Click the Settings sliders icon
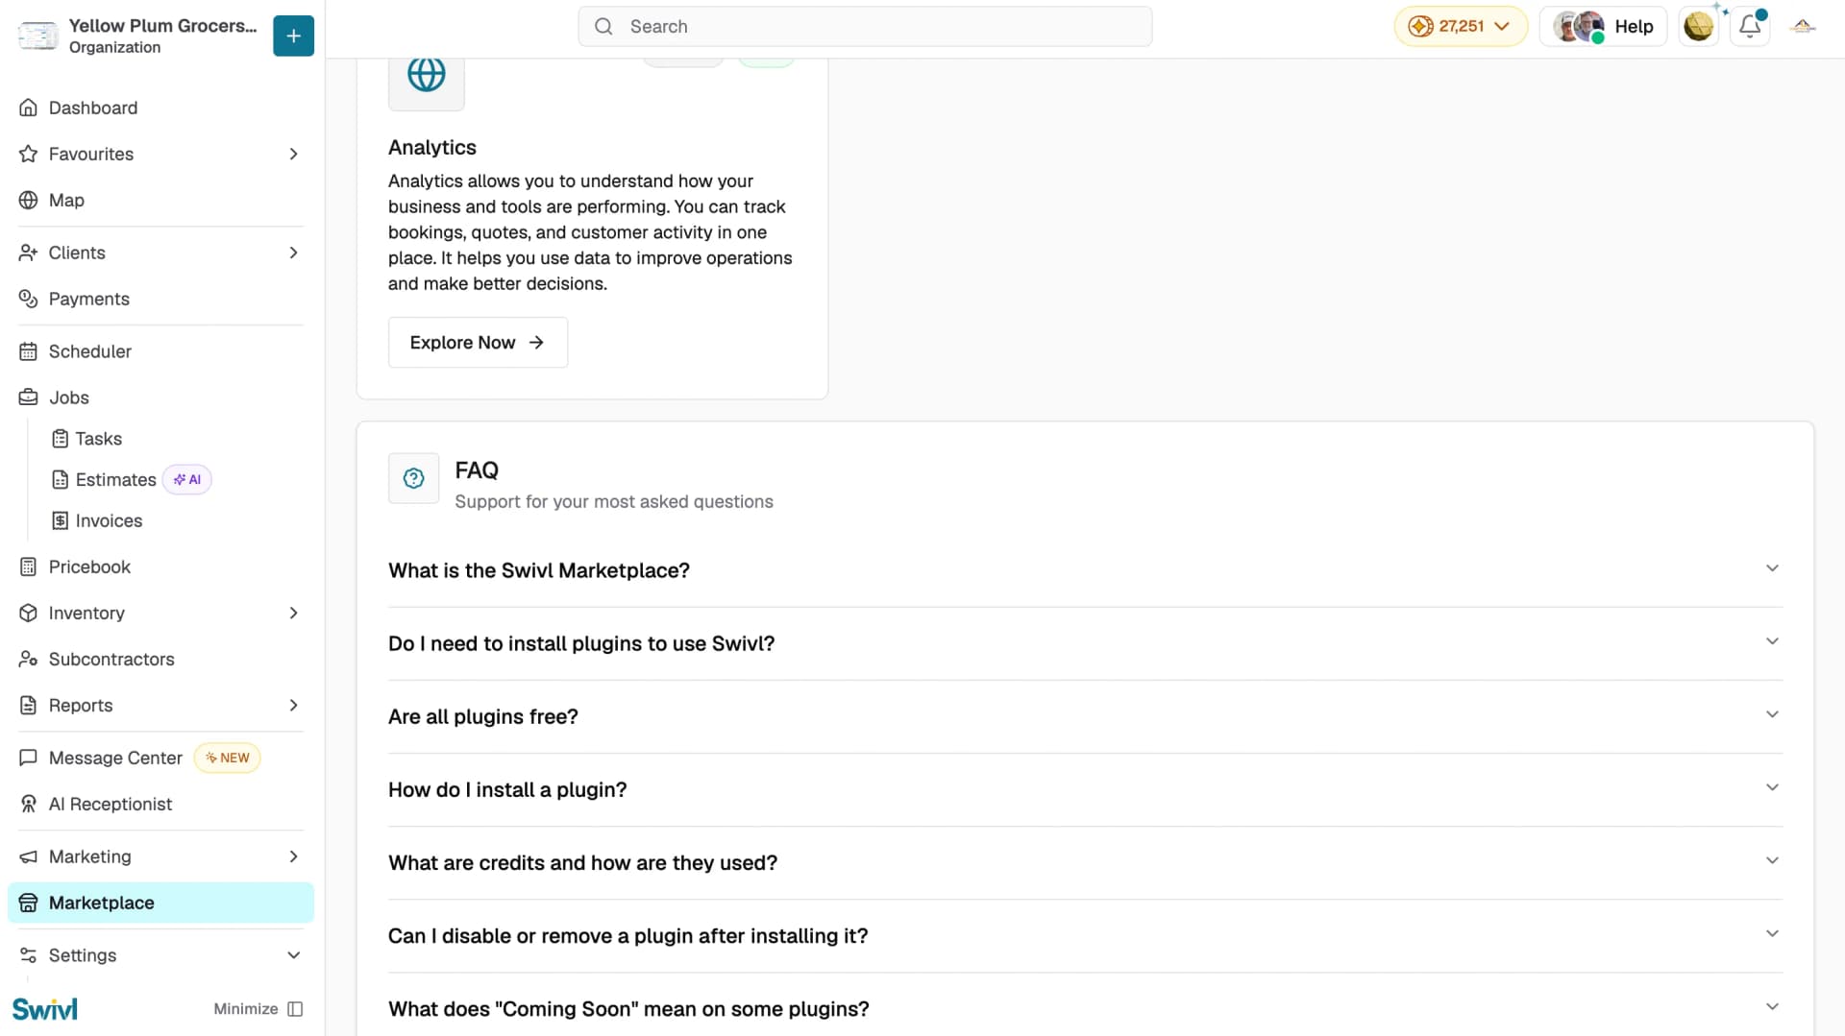The height and width of the screenshot is (1036, 1845). (x=29, y=955)
